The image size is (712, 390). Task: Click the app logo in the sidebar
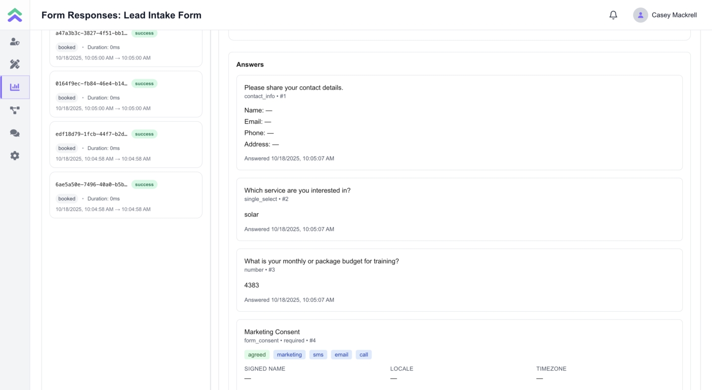pos(15,15)
